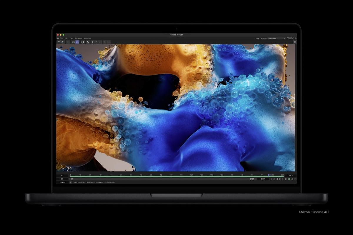Viewport: 353px width, 235px height.
Task: Click the right 210 F end frame field
Action: 263,179
